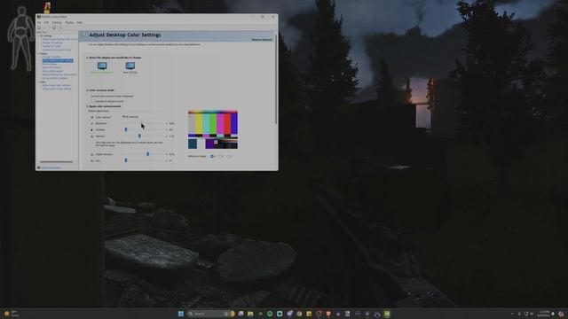Open the File menu
The image size is (568, 319).
click(39, 22)
